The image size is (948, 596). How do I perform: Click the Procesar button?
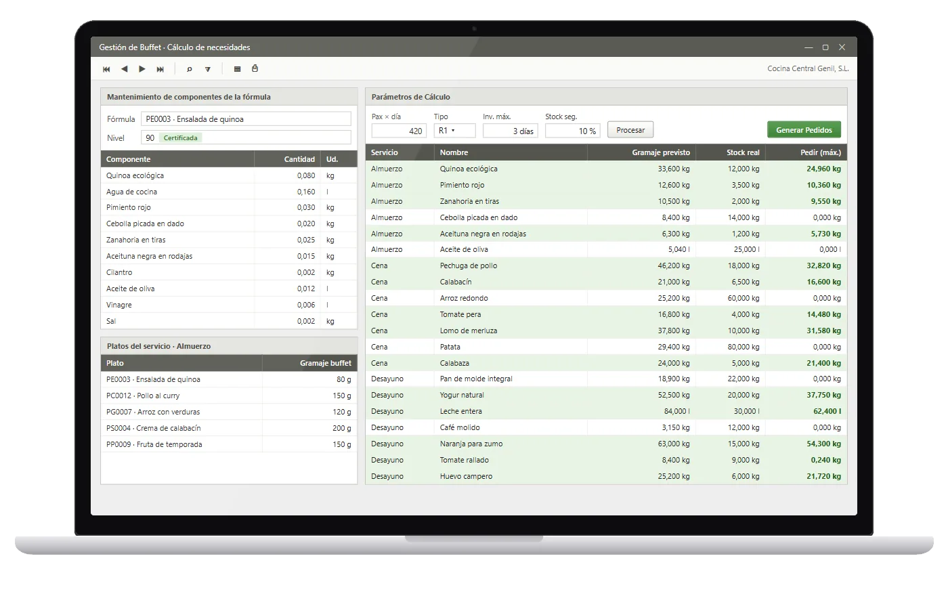pos(630,130)
